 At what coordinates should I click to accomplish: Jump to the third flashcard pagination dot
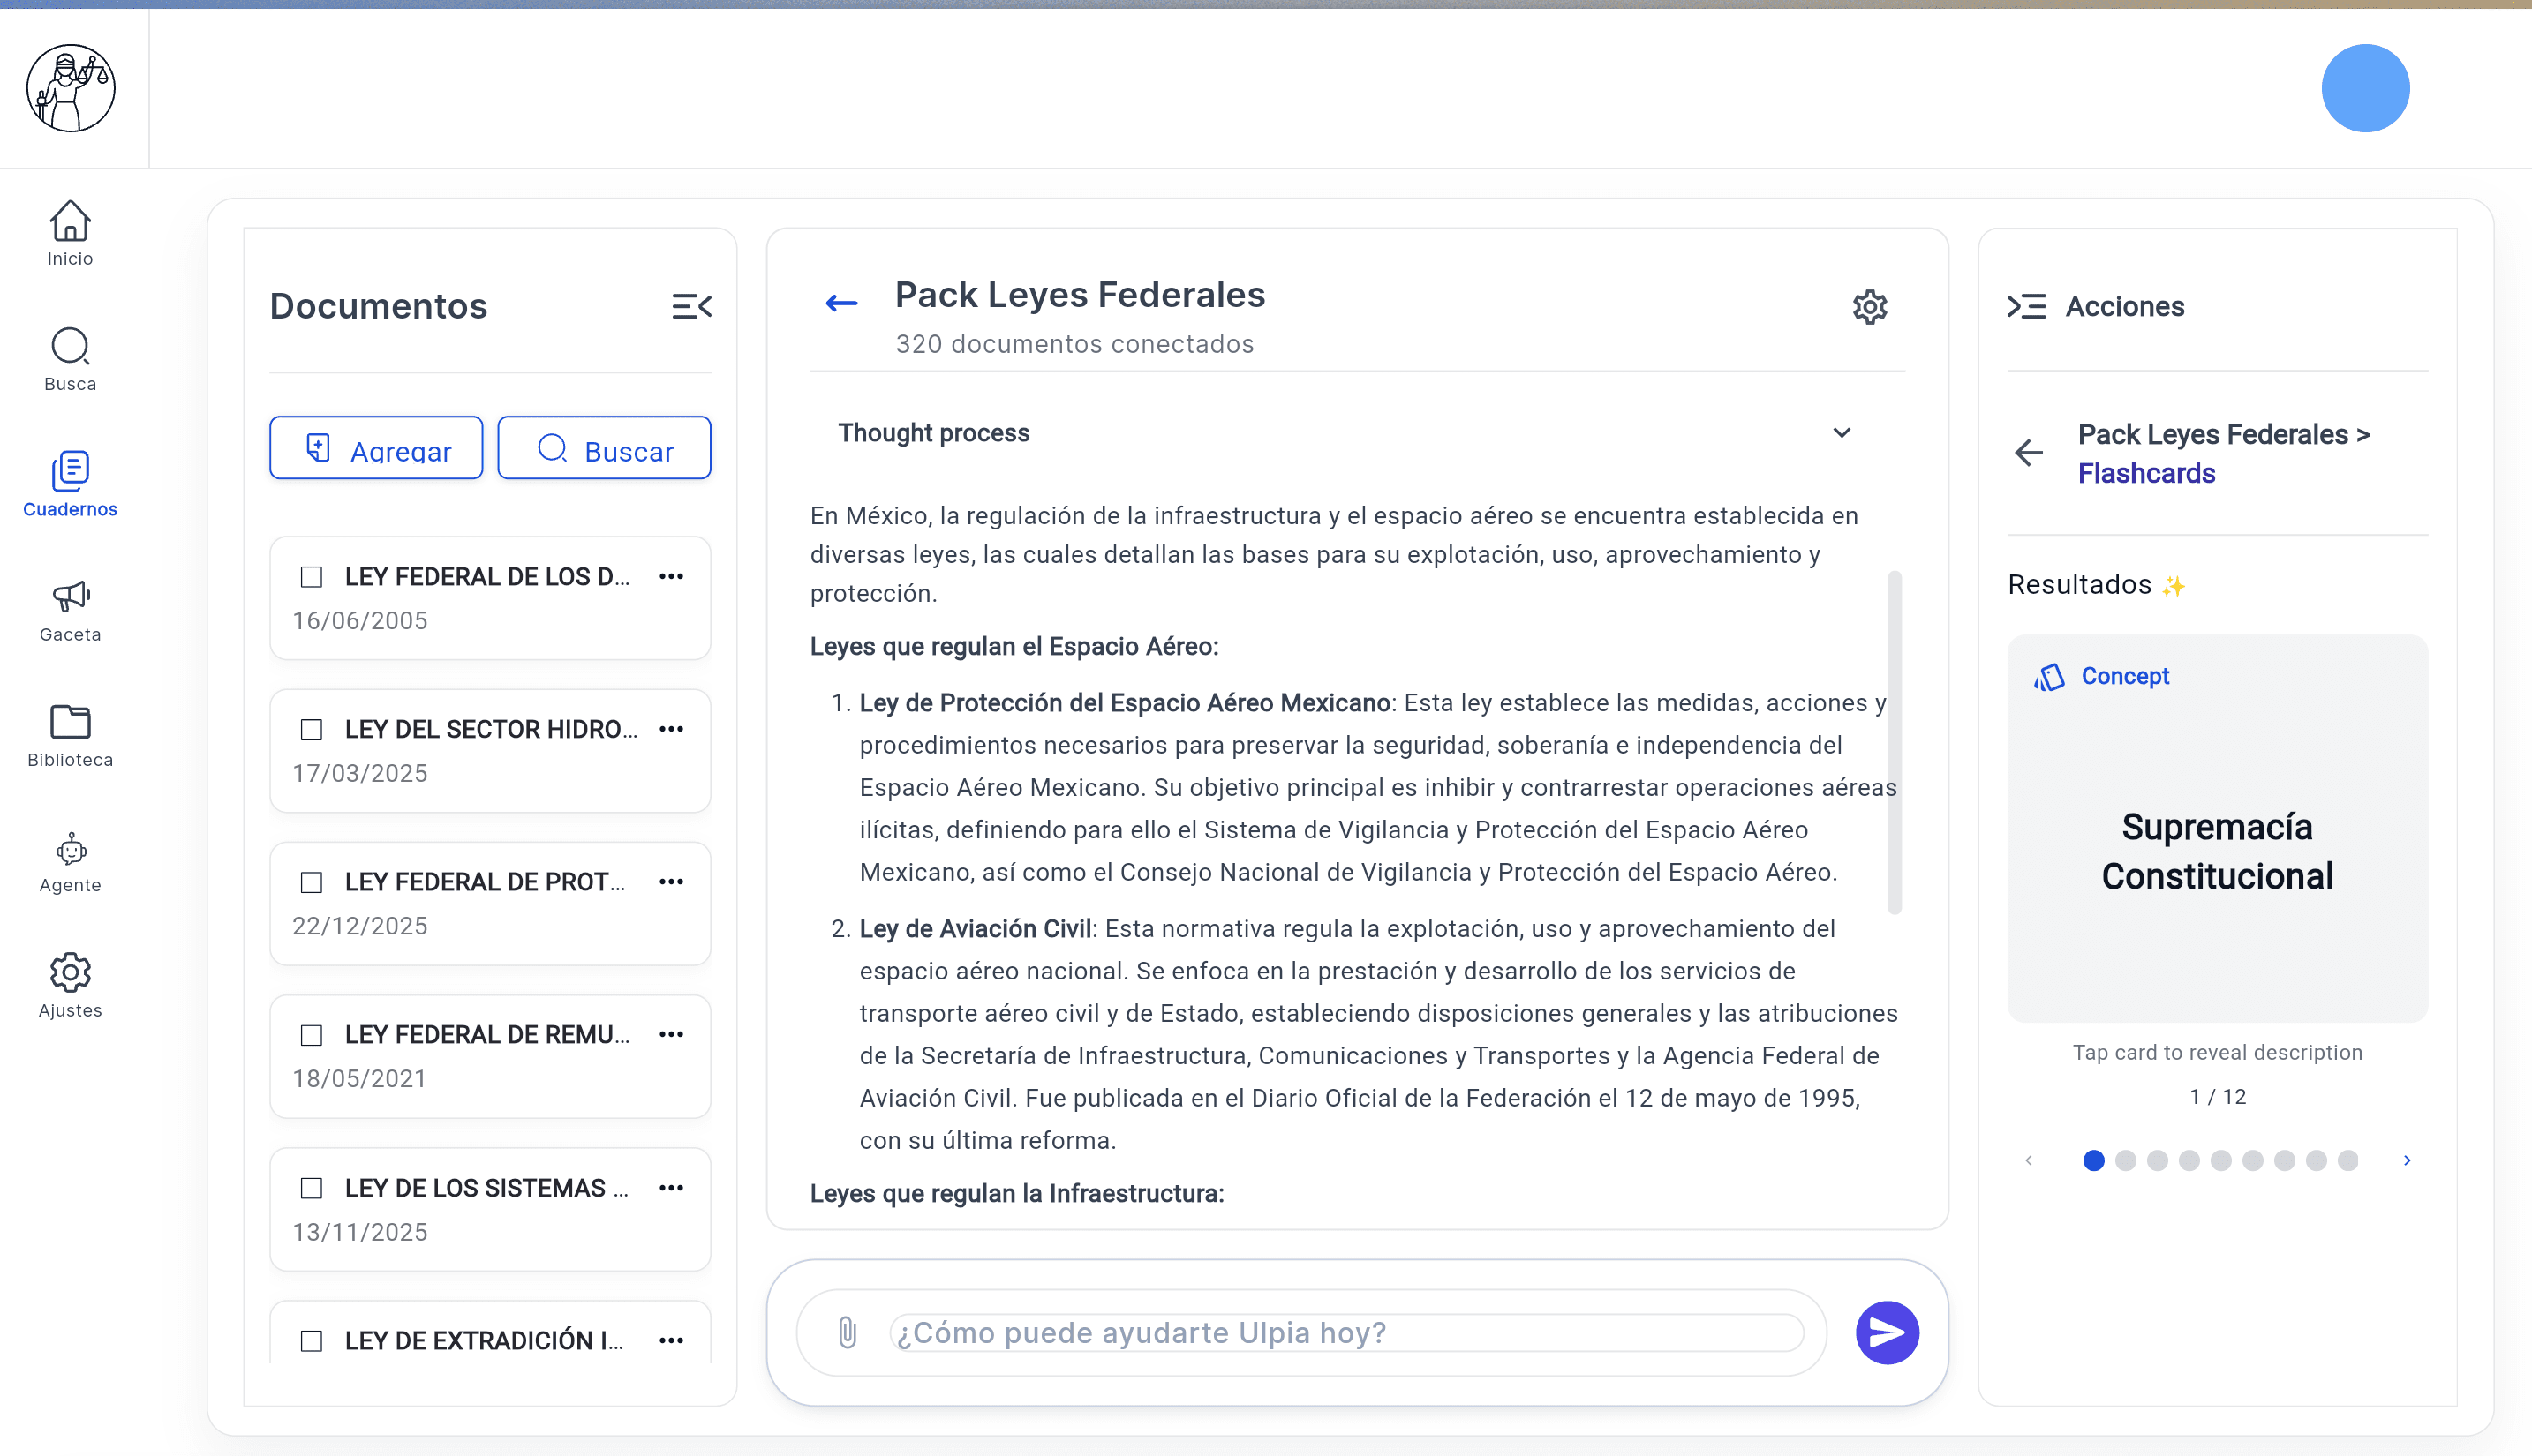tap(2157, 1160)
